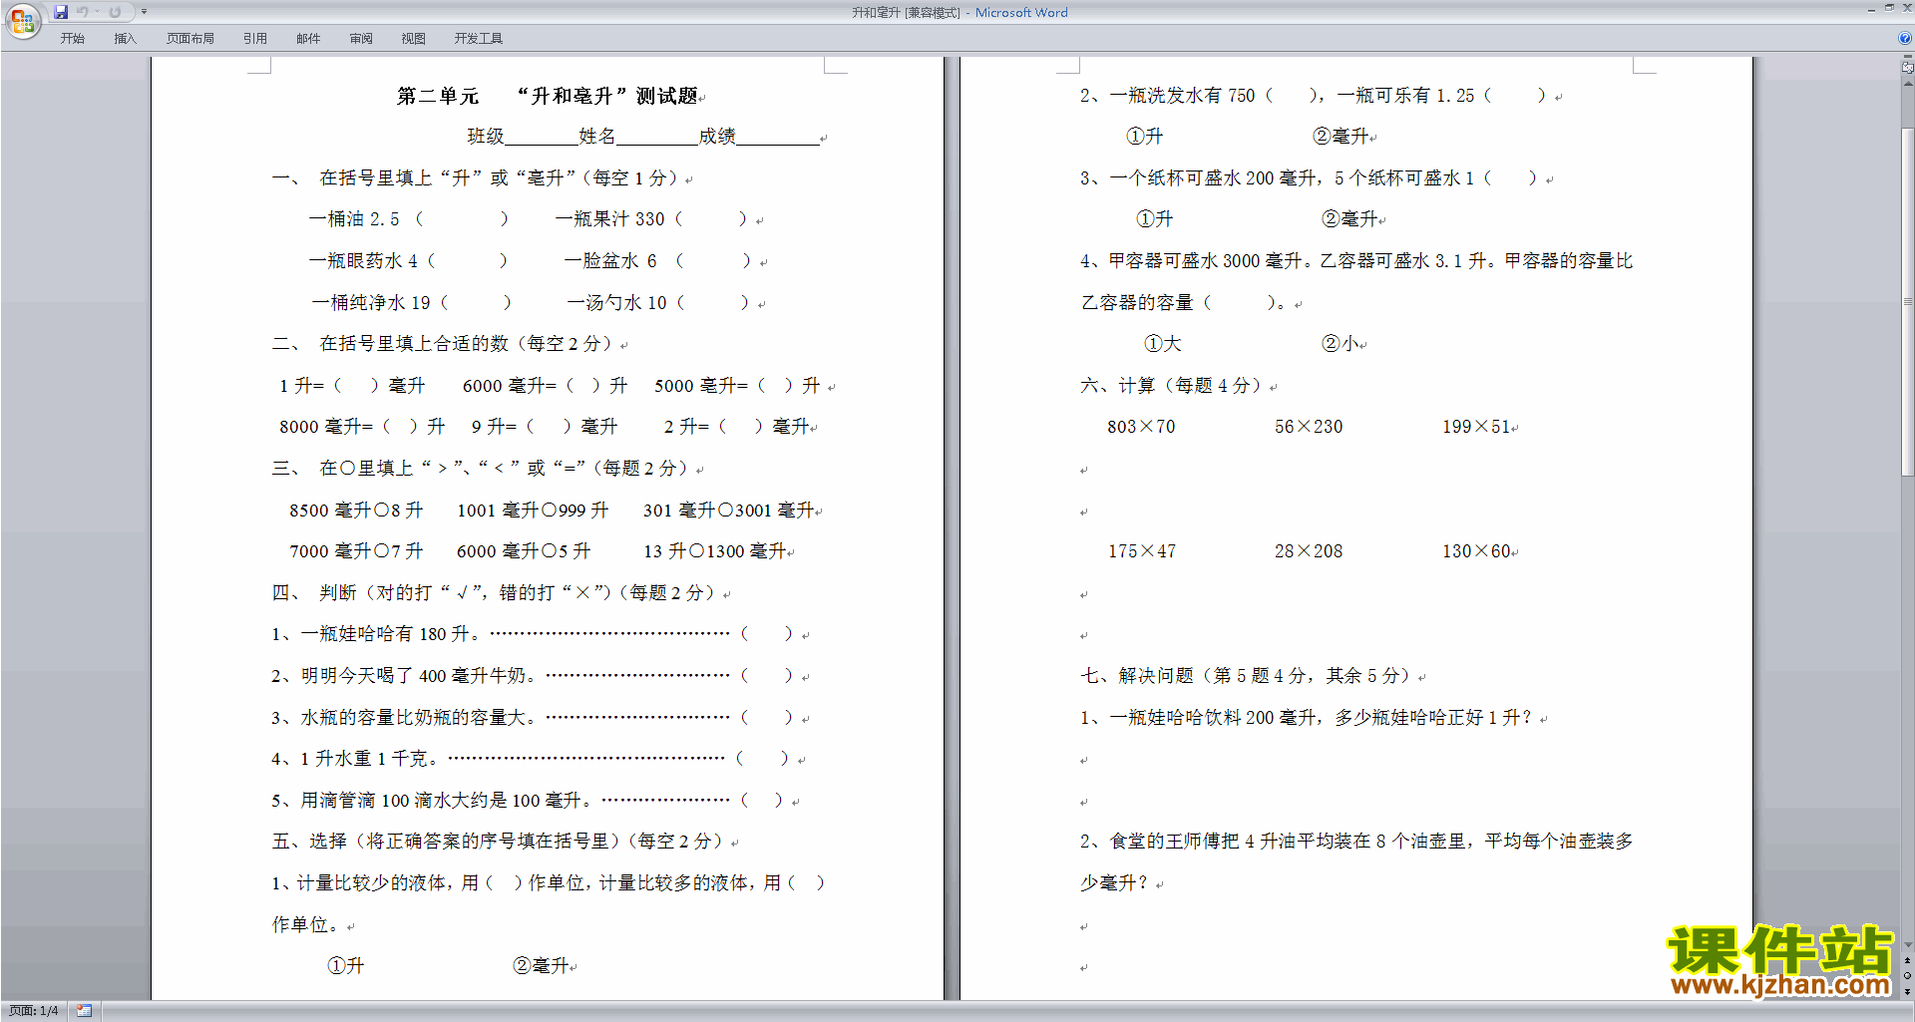Screen dimensions: 1915x1022
Task: Click the calculation 199×51
Action: tap(1476, 427)
